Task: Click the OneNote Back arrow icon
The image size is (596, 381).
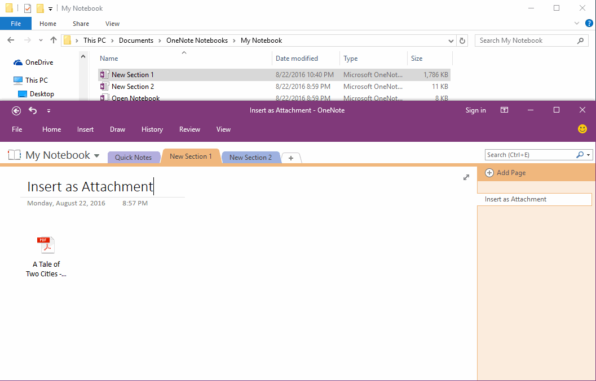Action: pos(16,110)
